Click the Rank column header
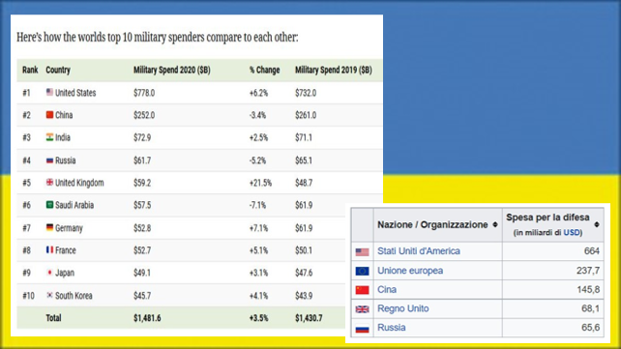Viewport: 621px width, 349px height. (x=30, y=70)
